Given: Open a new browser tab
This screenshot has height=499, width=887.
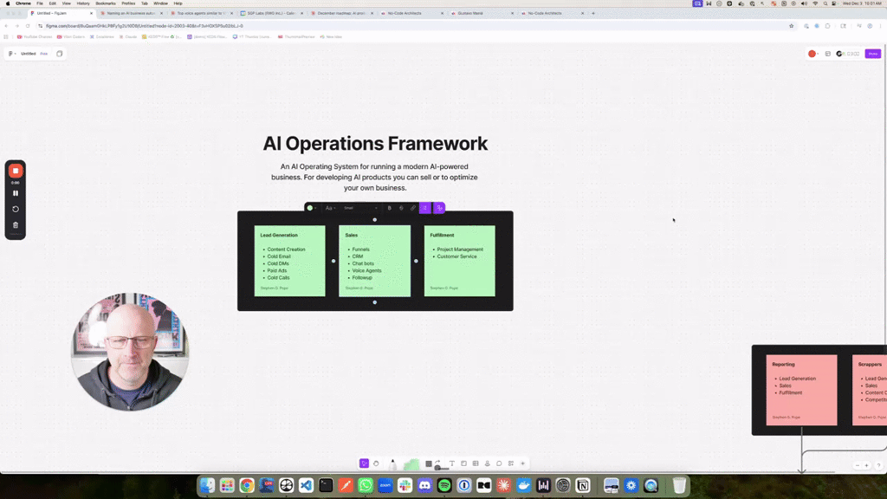Looking at the screenshot, I should (x=593, y=13).
